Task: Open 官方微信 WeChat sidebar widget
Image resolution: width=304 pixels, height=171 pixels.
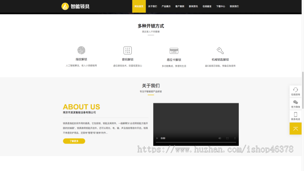Action: (296, 104)
